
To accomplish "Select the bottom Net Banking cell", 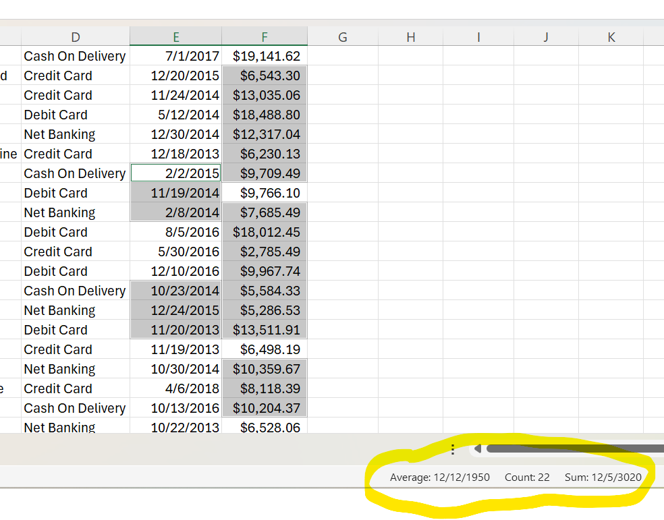I will click(x=59, y=426).
